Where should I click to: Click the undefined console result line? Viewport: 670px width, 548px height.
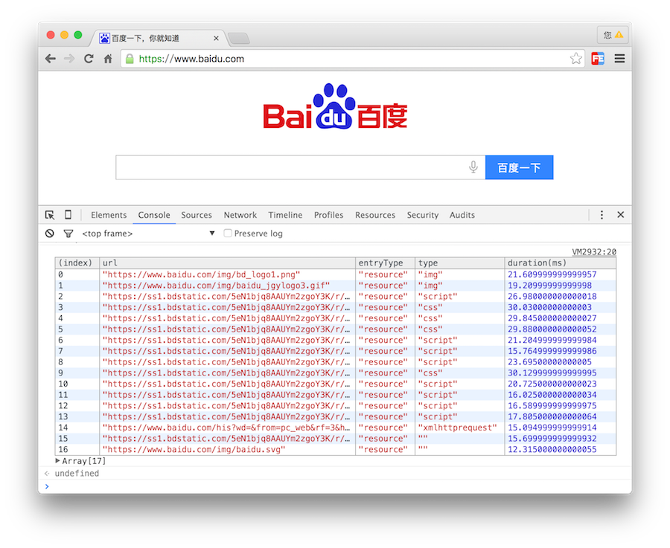77,474
